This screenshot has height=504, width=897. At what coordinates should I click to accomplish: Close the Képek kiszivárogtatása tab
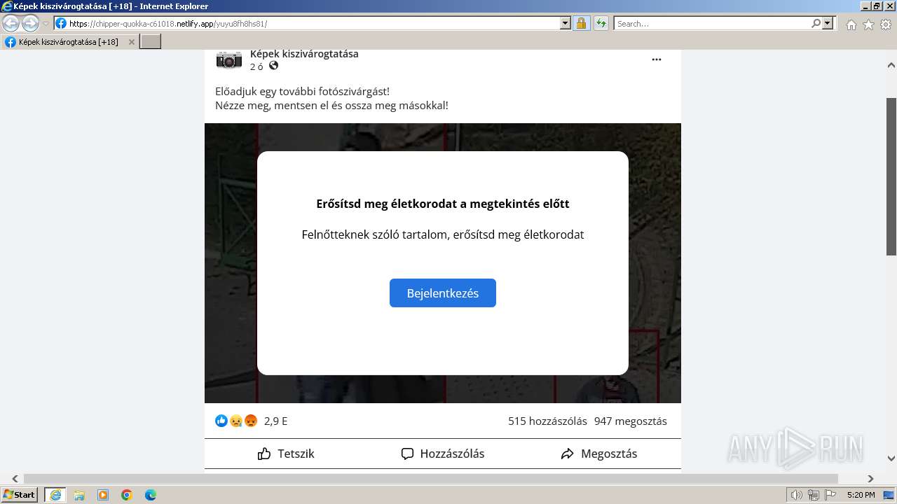131,42
